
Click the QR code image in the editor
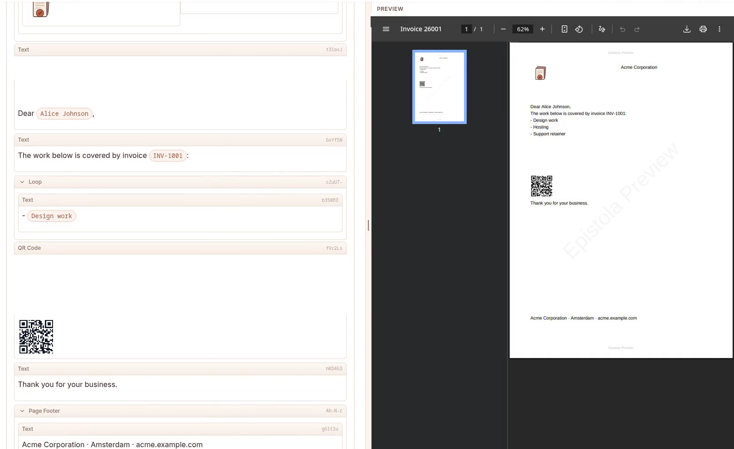(x=36, y=337)
